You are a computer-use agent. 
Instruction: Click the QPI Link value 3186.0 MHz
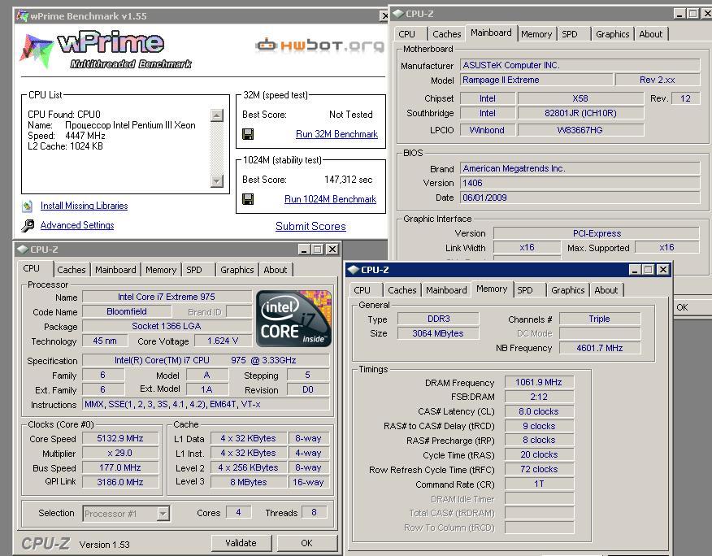coord(120,482)
